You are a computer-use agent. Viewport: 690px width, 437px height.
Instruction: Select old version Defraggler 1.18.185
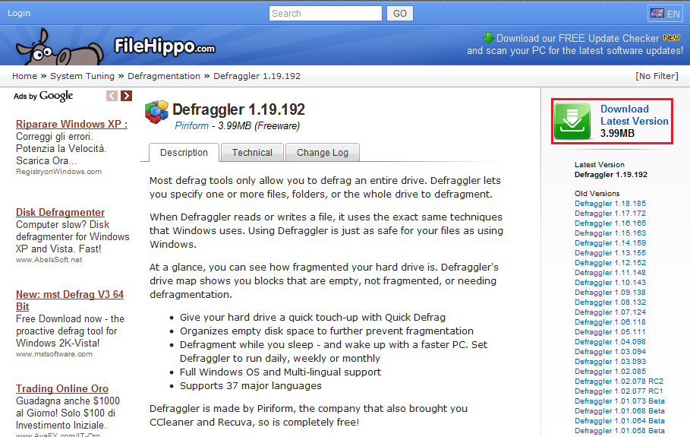[610, 204]
